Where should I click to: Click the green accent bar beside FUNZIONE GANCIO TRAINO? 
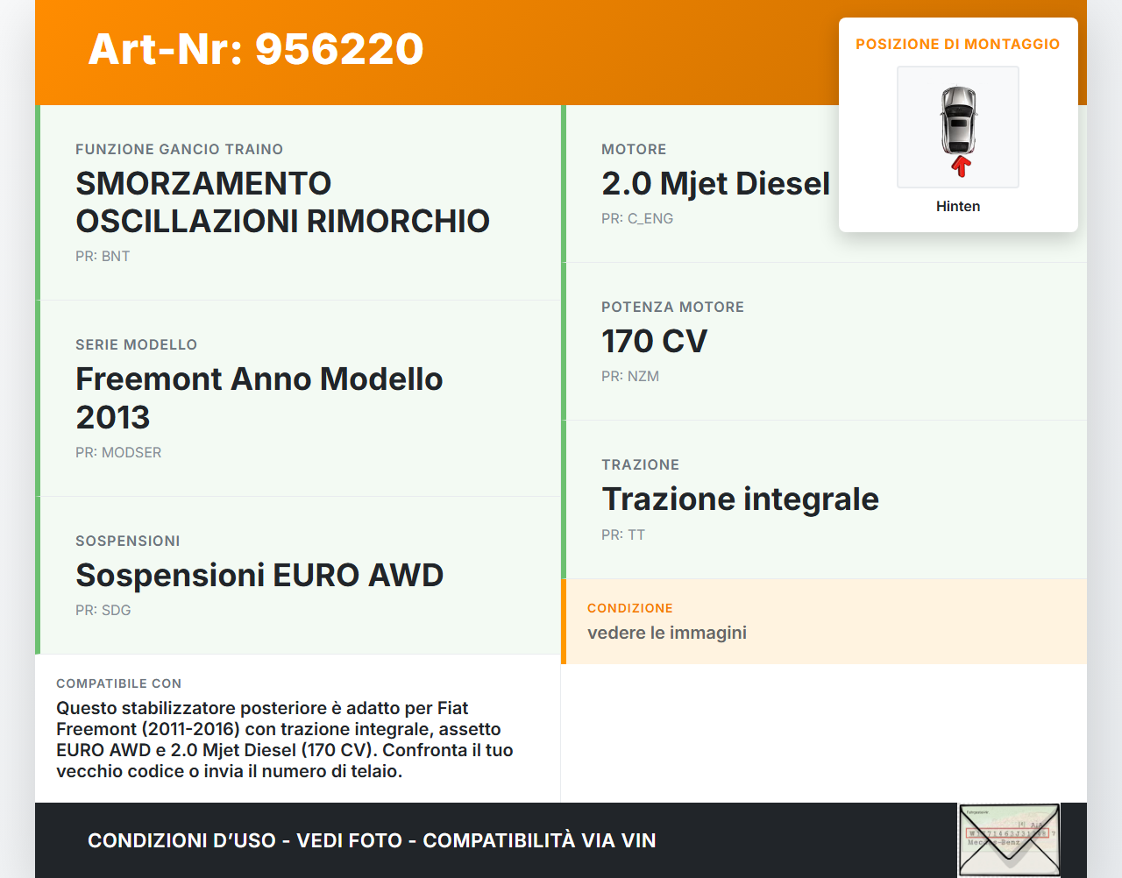[x=37, y=202]
